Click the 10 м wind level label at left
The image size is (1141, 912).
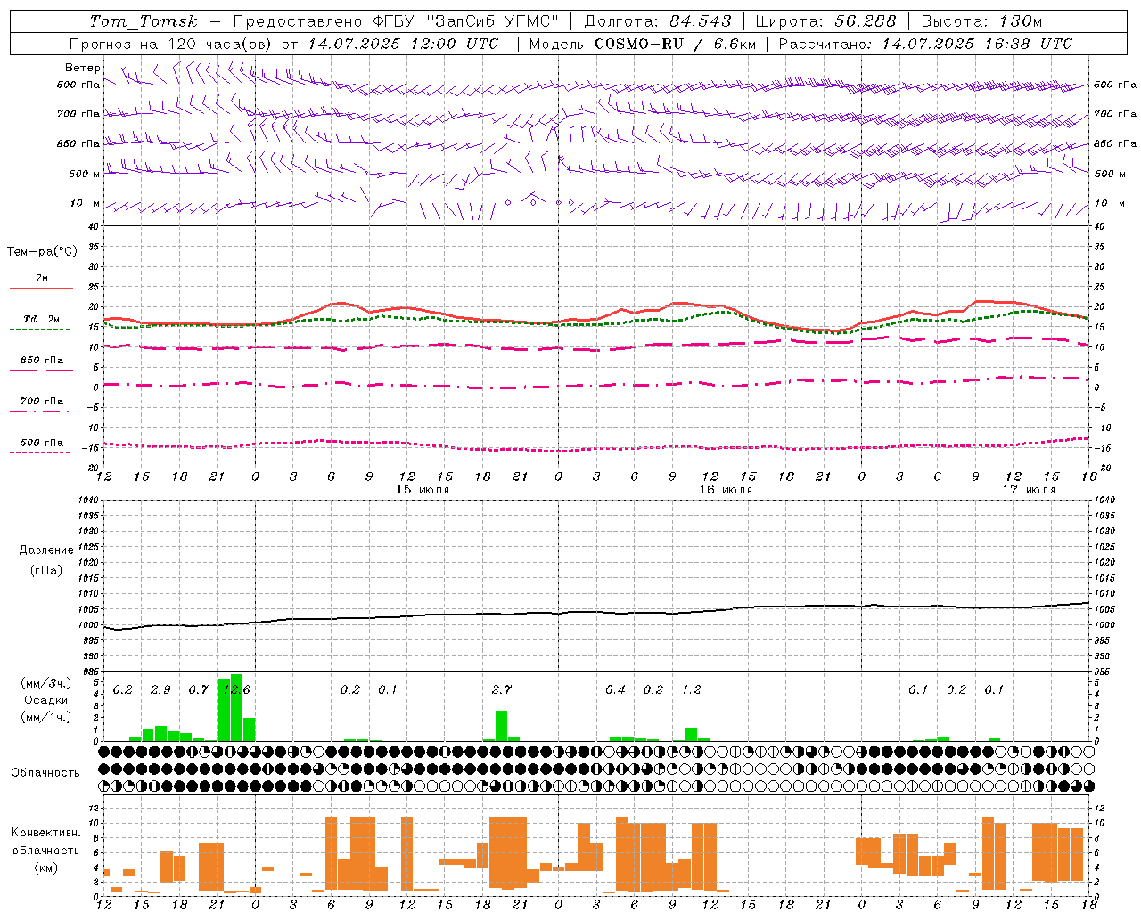(85, 204)
